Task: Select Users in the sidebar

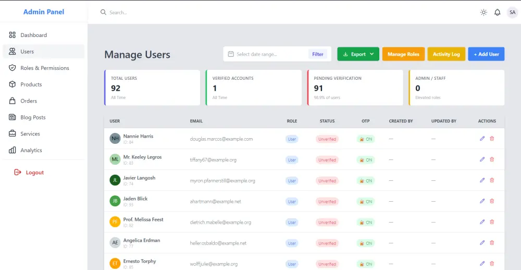Action: pyautogui.click(x=44, y=52)
